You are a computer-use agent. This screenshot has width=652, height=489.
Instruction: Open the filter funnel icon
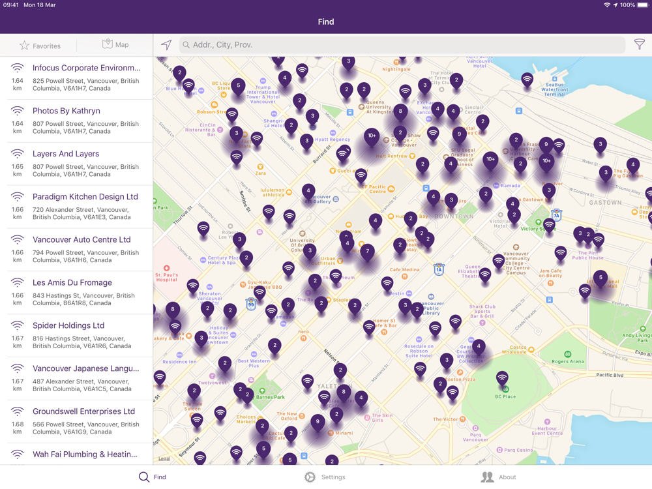(639, 44)
